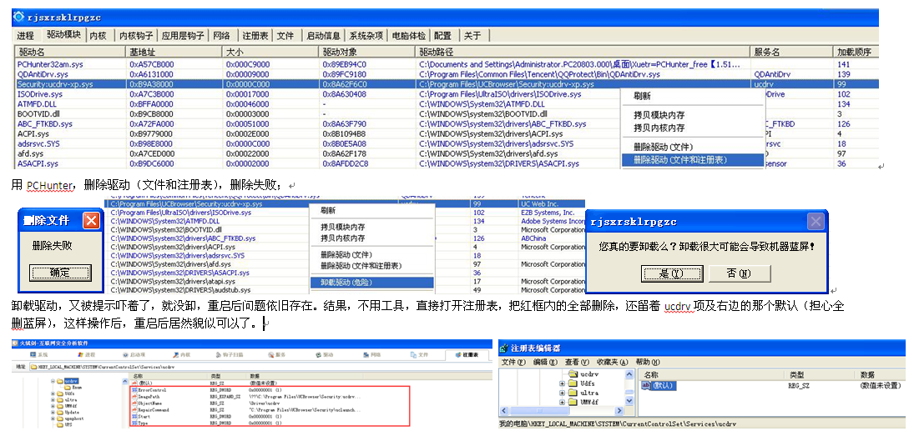Switch to the 电脑体检 tab in PCHunter
Image resolution: width=909 pixels, height=441 pixels.
(x=409, y=36)
